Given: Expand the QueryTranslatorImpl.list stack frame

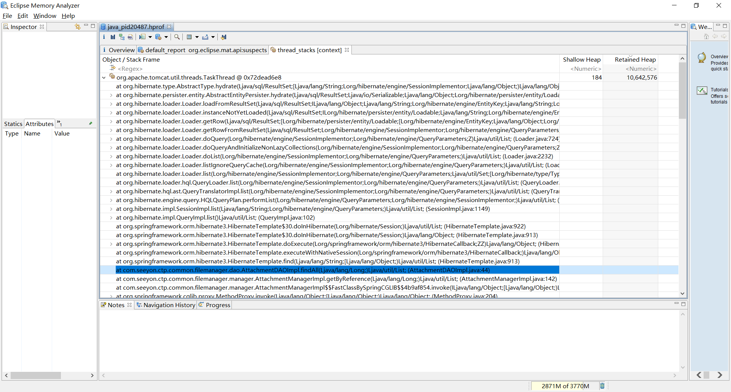Looking at the screenshot, I should [111, 191].
